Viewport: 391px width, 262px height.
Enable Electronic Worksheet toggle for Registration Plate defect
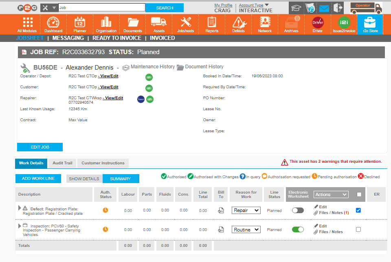click(x=298, y=210)
